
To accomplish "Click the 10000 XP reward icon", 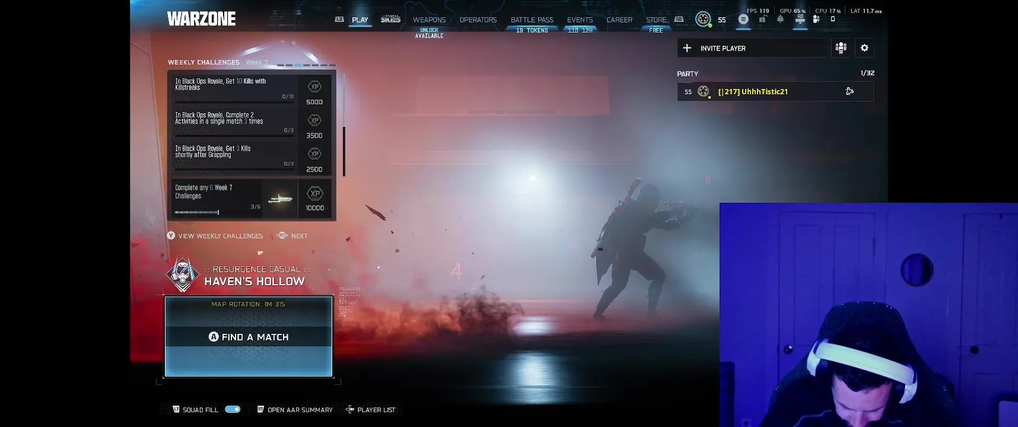I will 315,193.
